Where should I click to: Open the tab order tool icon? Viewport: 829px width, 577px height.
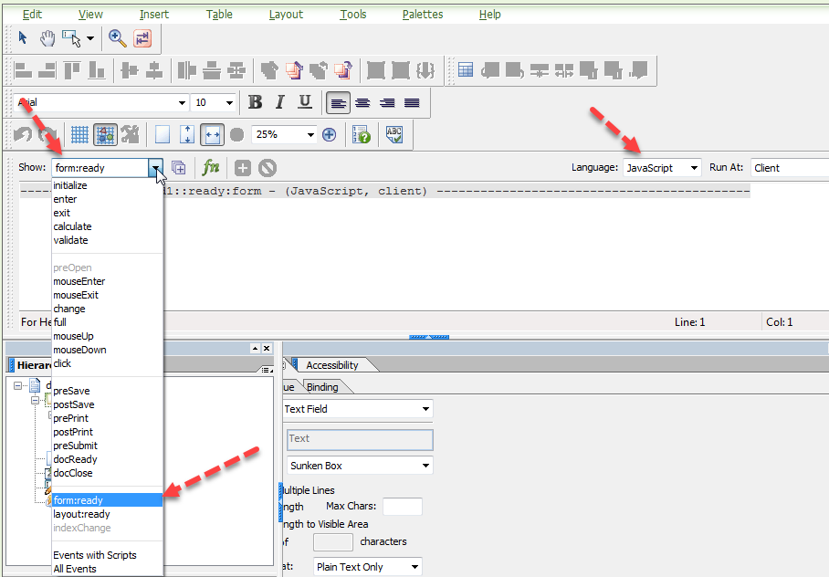(x=142, y=38)
